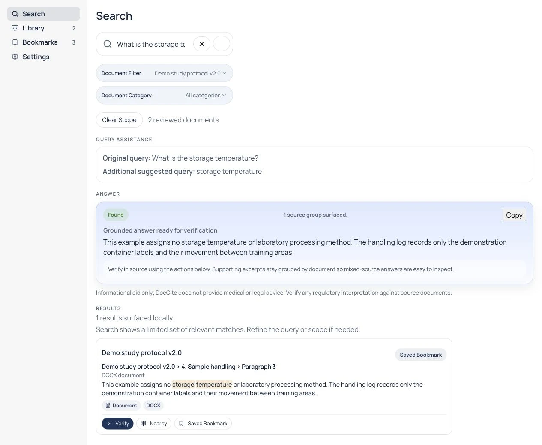Click the document icon in Document chip
This screenshot has width=542, height=445.
click(108, 406)
